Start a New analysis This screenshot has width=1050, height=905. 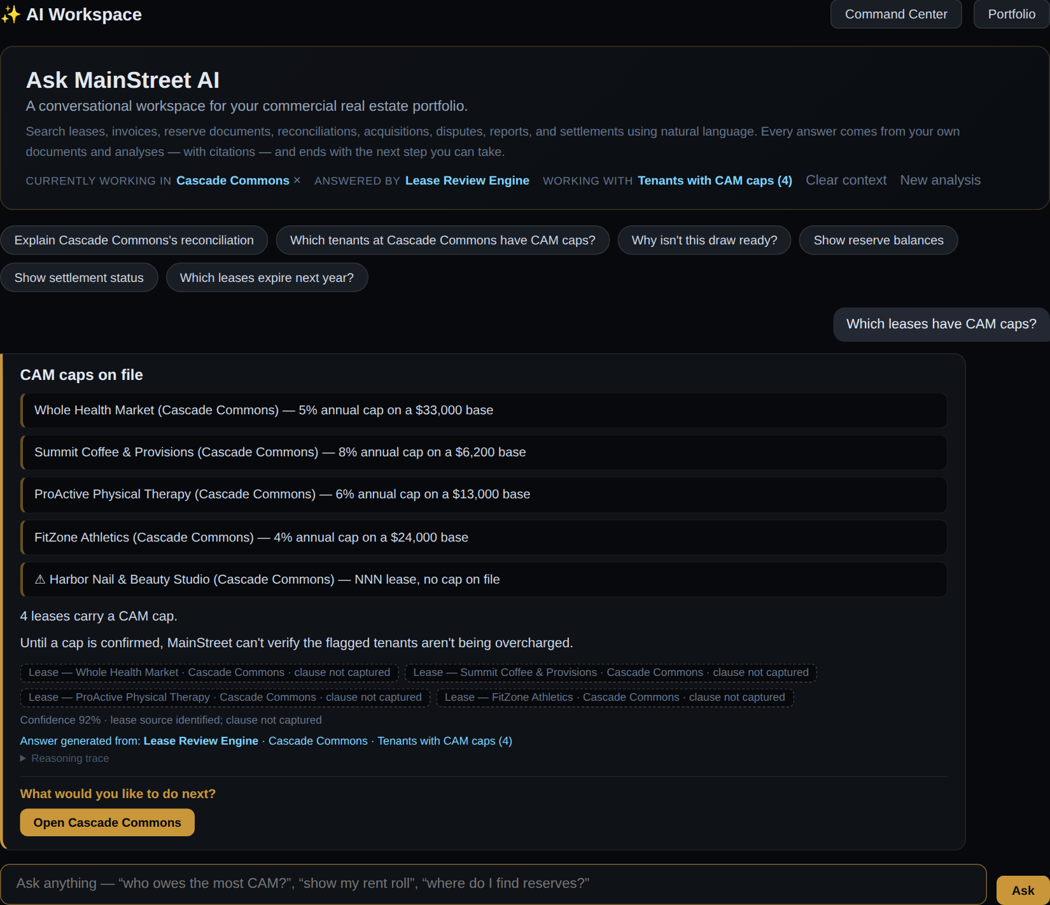[940, 180]
